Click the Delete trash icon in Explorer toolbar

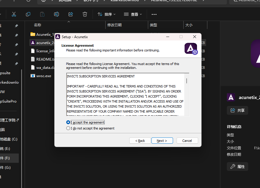coord(85,14)
